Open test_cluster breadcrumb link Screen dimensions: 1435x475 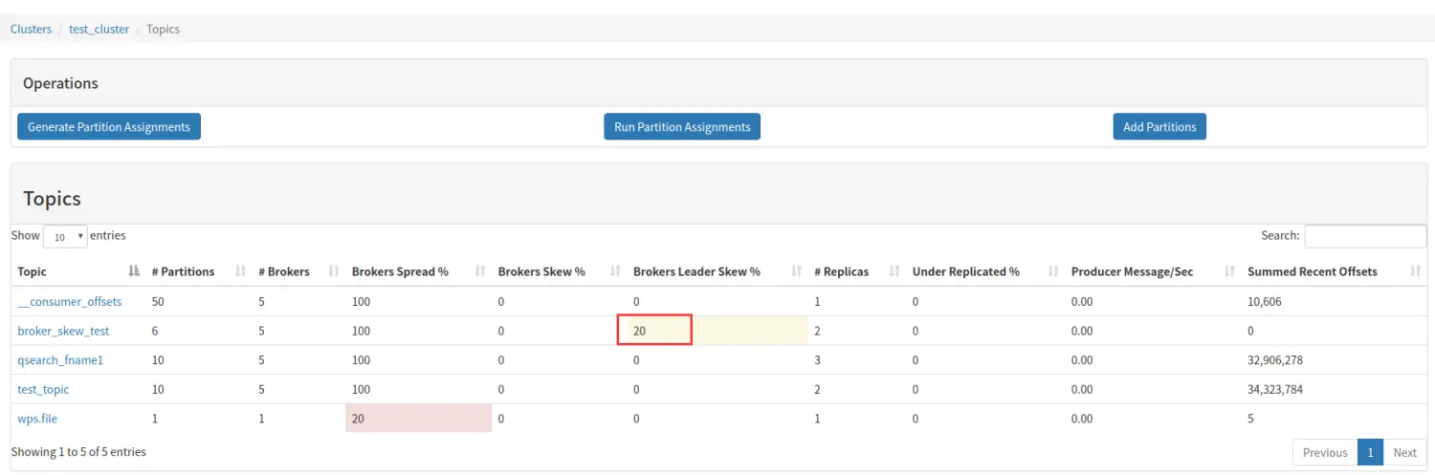click(99, 29)
